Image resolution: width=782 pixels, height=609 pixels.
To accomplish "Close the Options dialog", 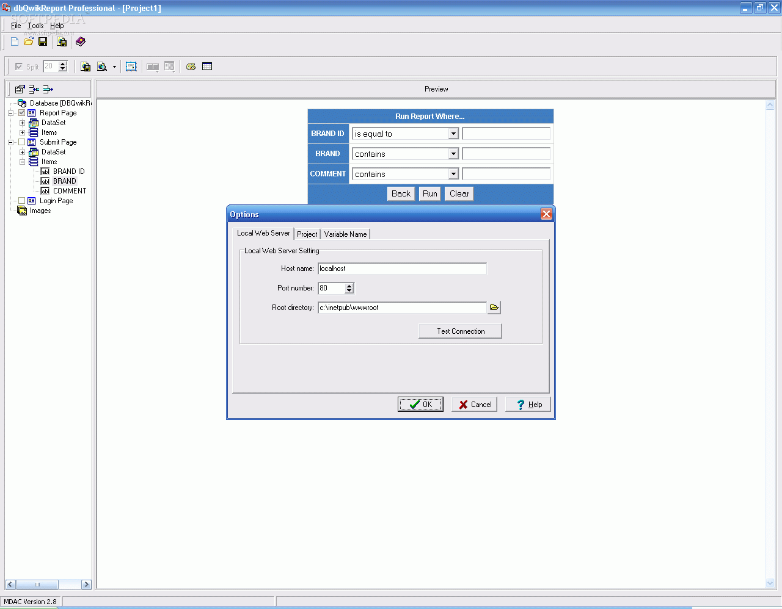I will [547, 214].
